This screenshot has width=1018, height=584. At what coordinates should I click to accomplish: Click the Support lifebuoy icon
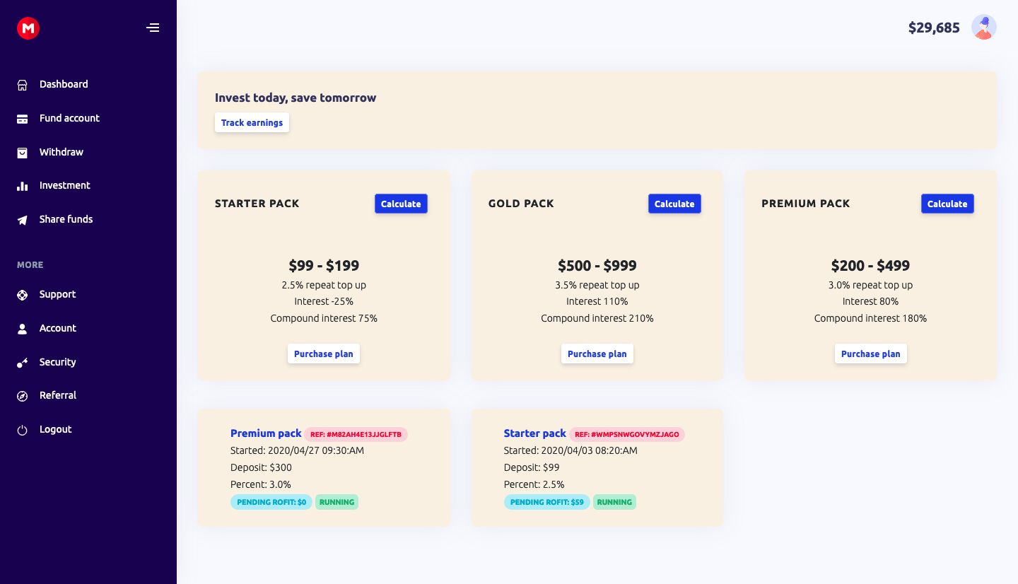click(23, 295)
